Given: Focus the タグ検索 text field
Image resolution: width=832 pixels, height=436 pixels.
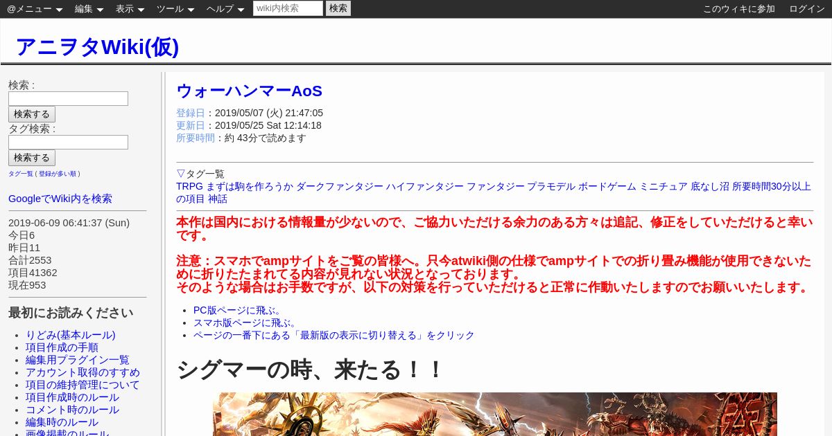Looking at the screenshot, I should click(x=68, y=143).
